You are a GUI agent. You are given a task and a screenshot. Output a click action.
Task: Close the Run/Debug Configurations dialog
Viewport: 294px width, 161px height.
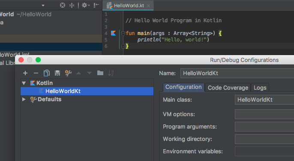21,60
